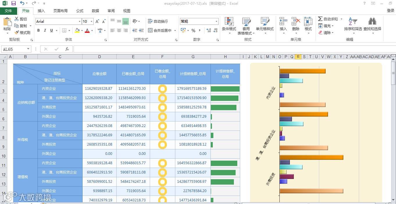The image size is (396, 204).
Task: Select the highlighted column header R
Action: click(x=298, y=57)
